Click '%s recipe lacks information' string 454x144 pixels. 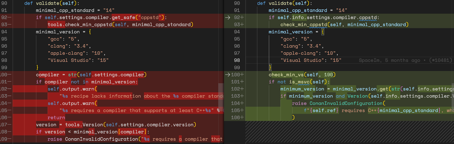click(x=100, y=96)
